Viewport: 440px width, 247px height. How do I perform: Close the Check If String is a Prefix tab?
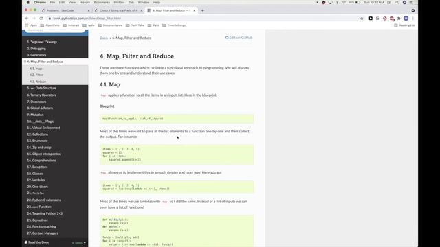(x=142, y=11)
